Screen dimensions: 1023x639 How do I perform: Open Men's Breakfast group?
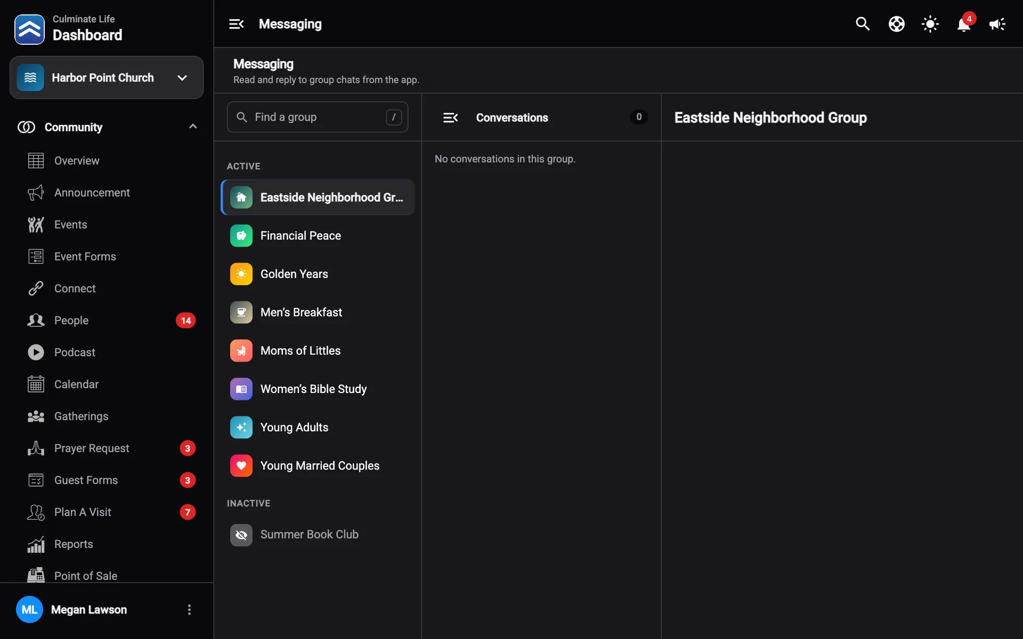[318, 313]
